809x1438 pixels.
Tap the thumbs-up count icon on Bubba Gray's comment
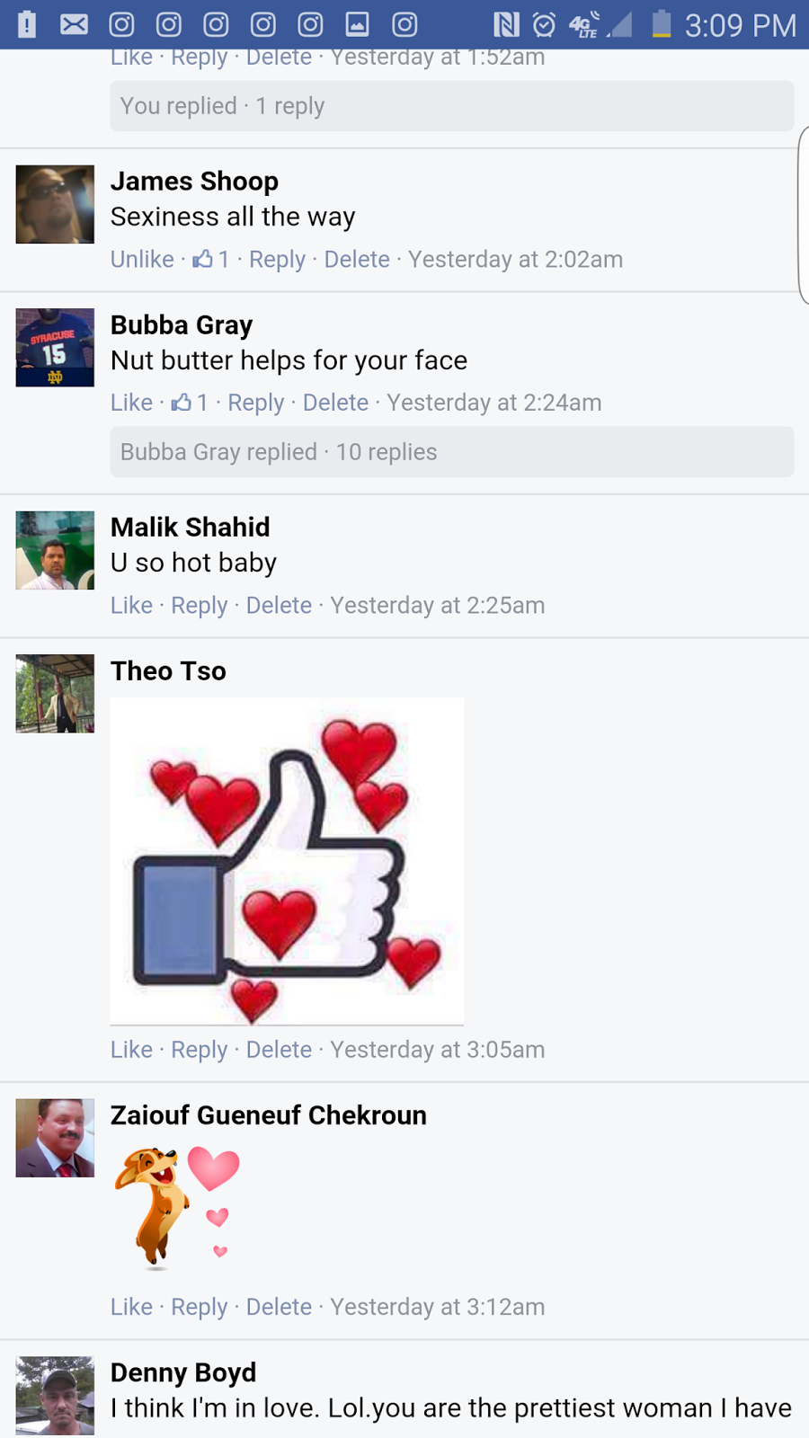click(182, 403)
